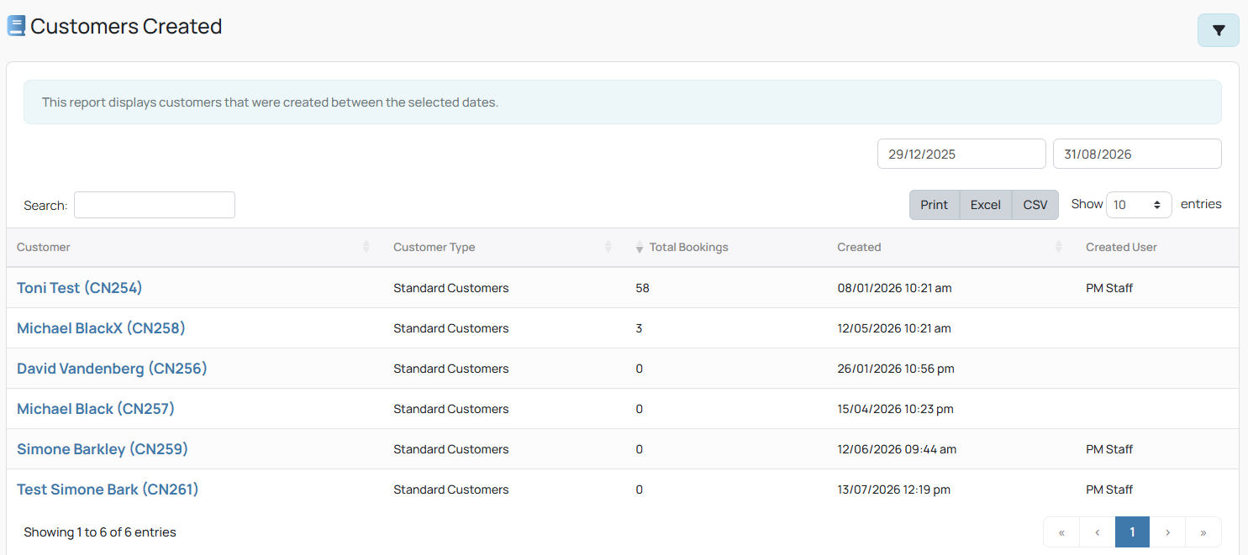The height and width of the screenshot is (555, 1248).
Task: Go to last page of results
Action: tap(1203, 532)
